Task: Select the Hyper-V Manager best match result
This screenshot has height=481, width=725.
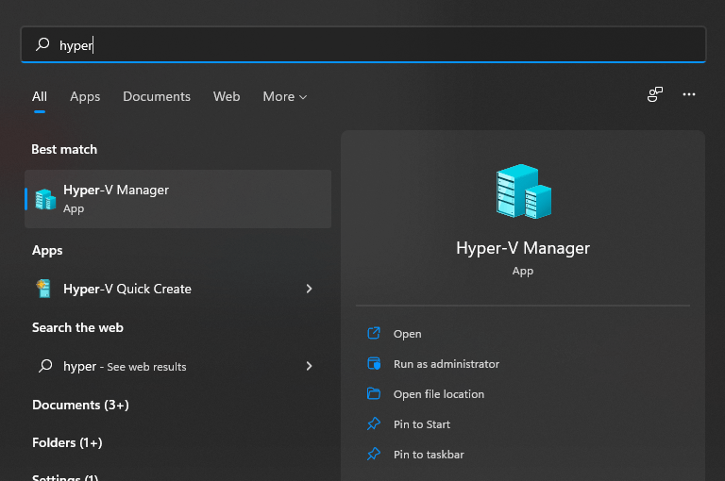Action: coord(178,199)
